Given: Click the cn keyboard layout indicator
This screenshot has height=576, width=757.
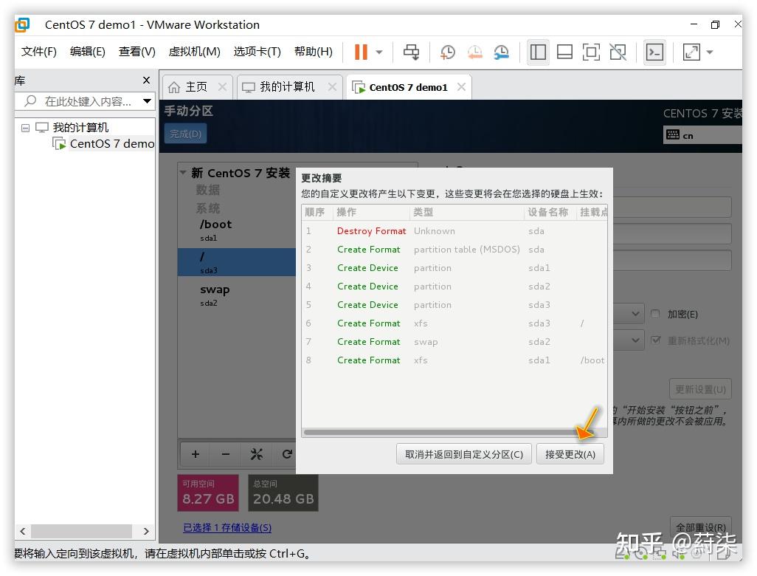Looking at the screenshot, I should pos(702,136).
